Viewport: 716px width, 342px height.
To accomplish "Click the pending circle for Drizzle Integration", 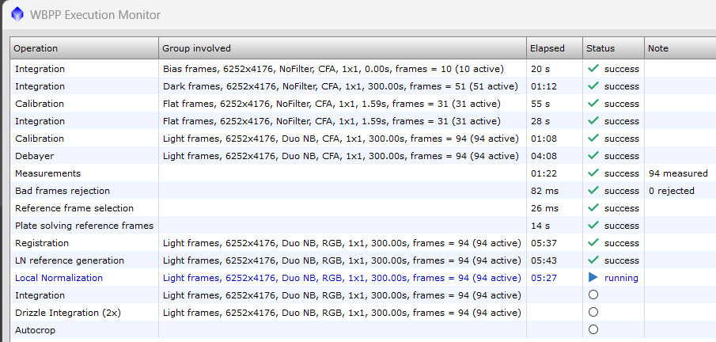I will click(x=593, y=312).
